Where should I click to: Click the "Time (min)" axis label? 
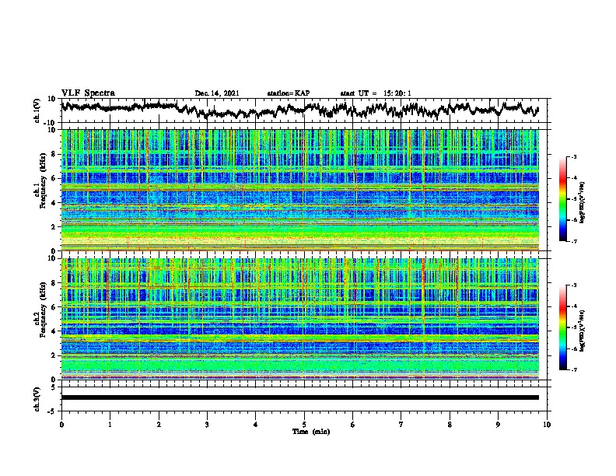pyautogui.click(x=311, y=432)
